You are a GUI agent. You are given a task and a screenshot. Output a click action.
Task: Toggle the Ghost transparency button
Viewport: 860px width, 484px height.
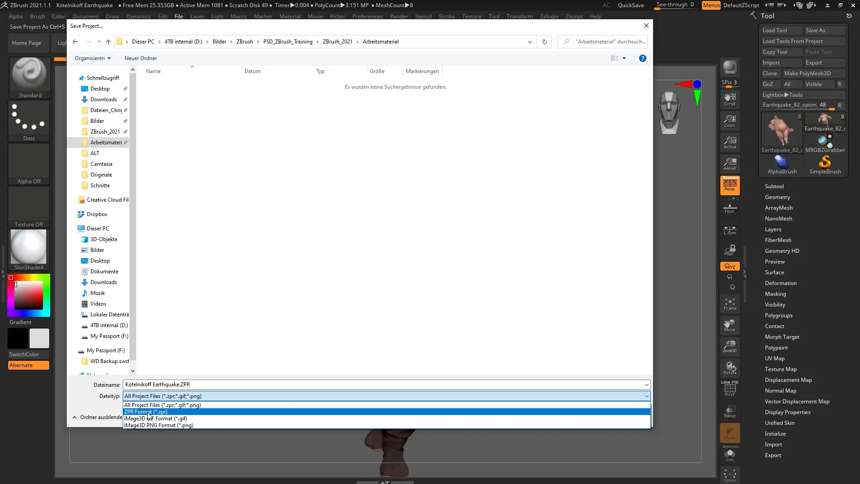click(x=730, y=433)
